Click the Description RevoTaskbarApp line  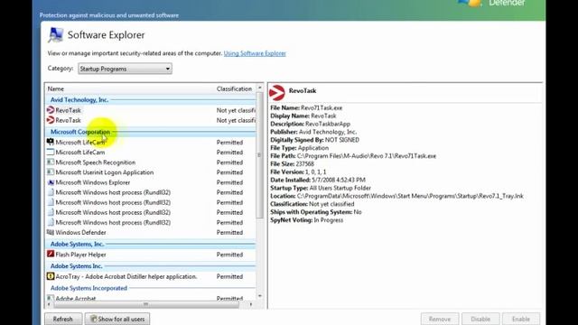point(311,124)
